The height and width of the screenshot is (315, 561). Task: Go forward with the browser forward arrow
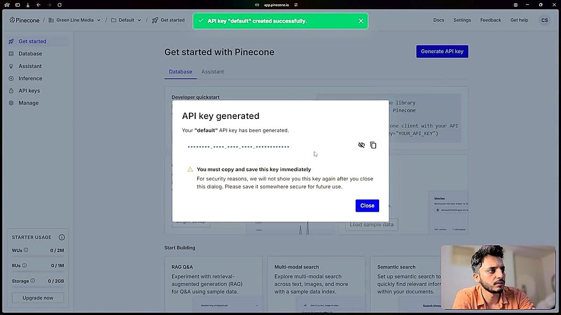point(49,5)
